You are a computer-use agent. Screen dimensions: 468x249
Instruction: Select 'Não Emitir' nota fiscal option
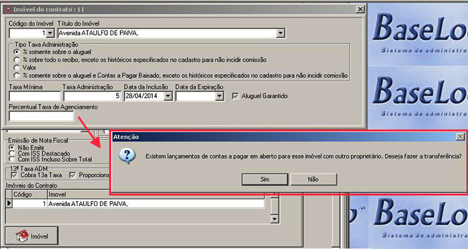click(x=11, y=148)
